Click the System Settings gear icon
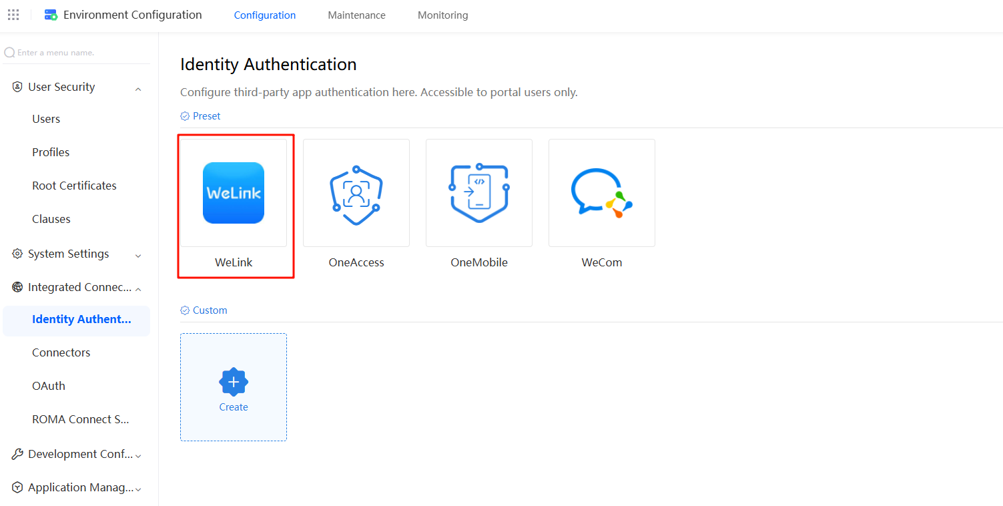The height and width of the screenshot is (506, 1003). (17, 254)
